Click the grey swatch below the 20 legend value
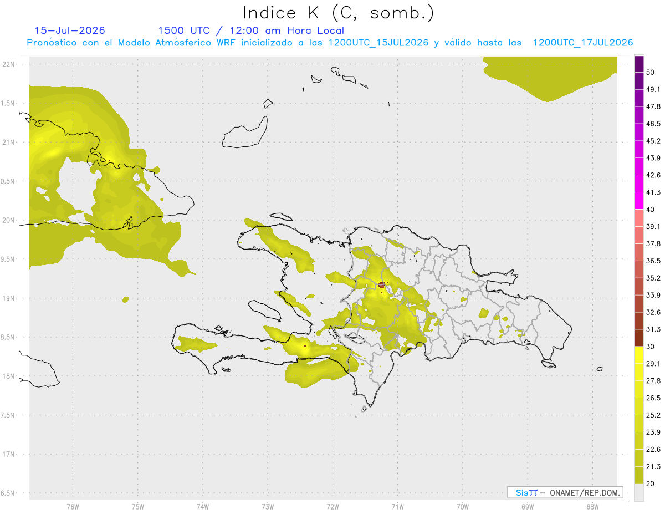This screenshot has width=665, height=514. (x=640, y=492)
